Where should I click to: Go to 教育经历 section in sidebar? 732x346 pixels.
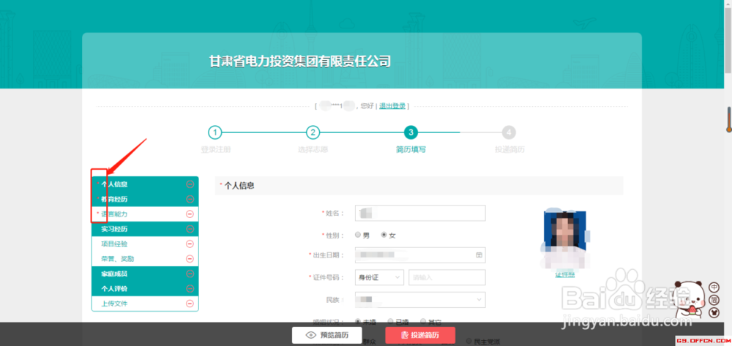[x=114, y=199]
